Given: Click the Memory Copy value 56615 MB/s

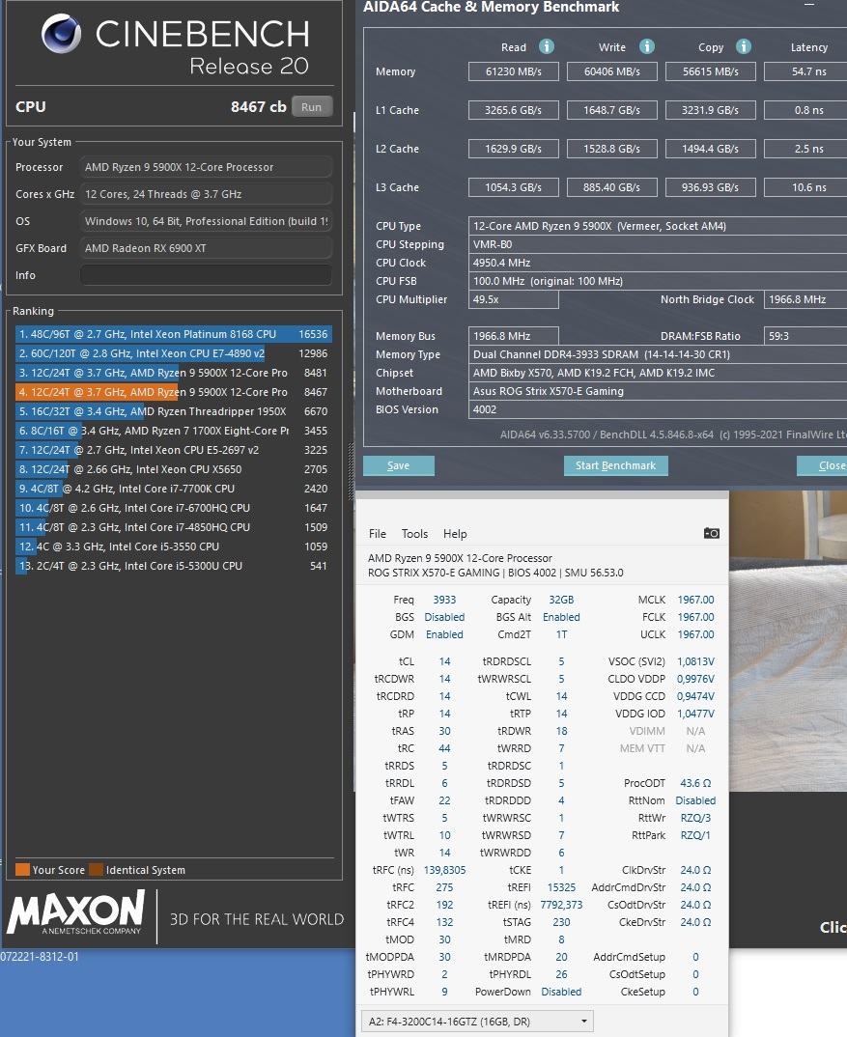Looking at the screenshot, I should [711, 71].
